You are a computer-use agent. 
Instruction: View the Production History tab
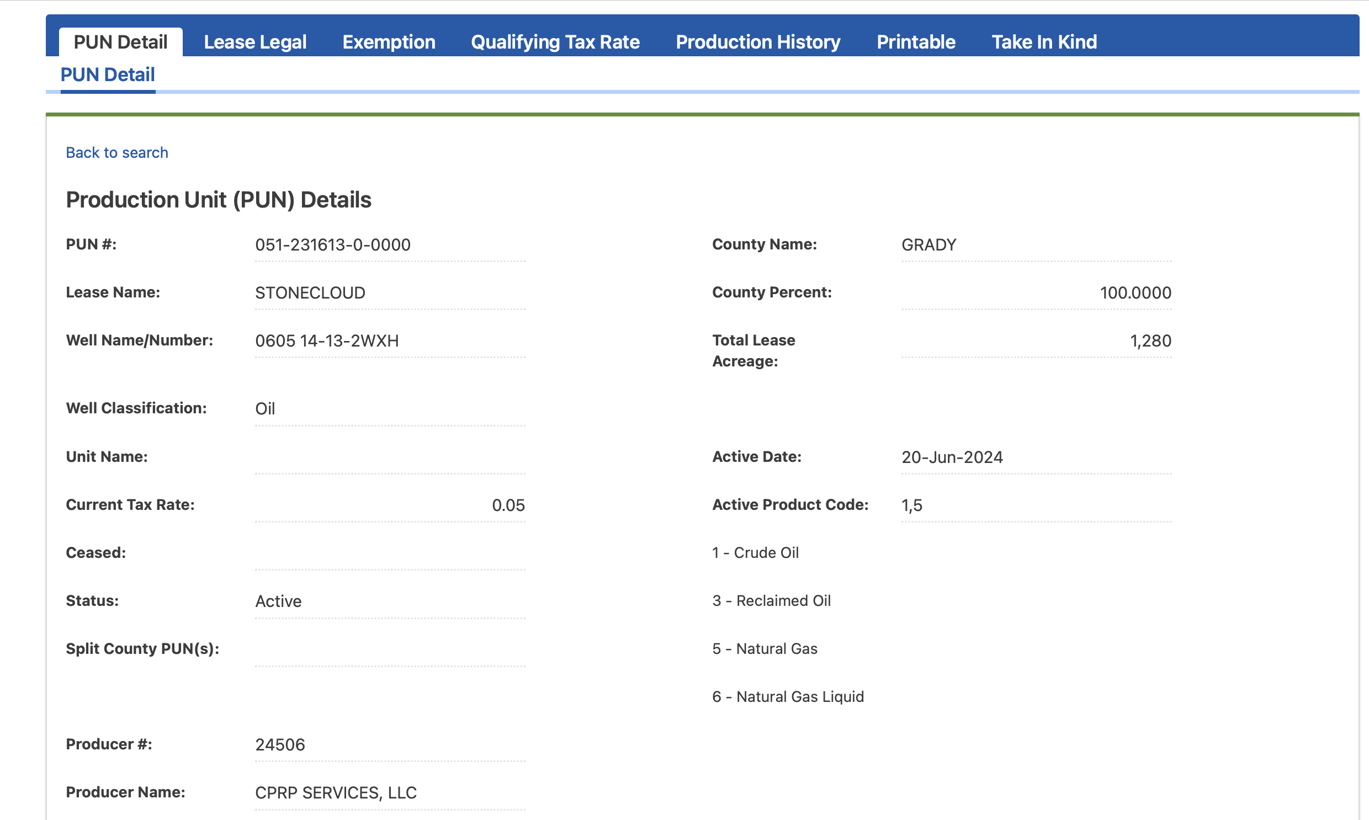coord(758,42)
